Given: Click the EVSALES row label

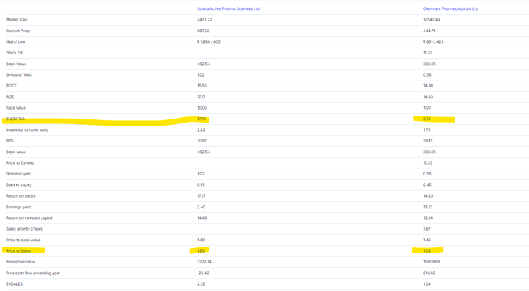Looking at the screenshot, I should coord(15,284).
